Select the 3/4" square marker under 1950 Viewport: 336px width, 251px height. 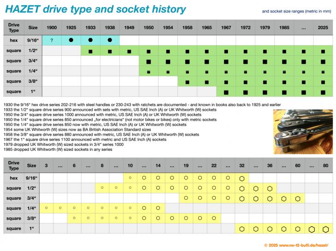coord(148,61)
